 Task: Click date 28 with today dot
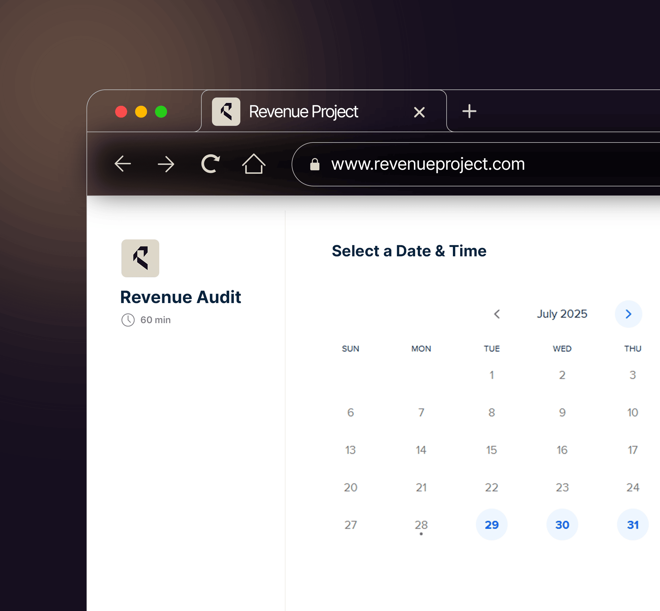click(421, 525)
